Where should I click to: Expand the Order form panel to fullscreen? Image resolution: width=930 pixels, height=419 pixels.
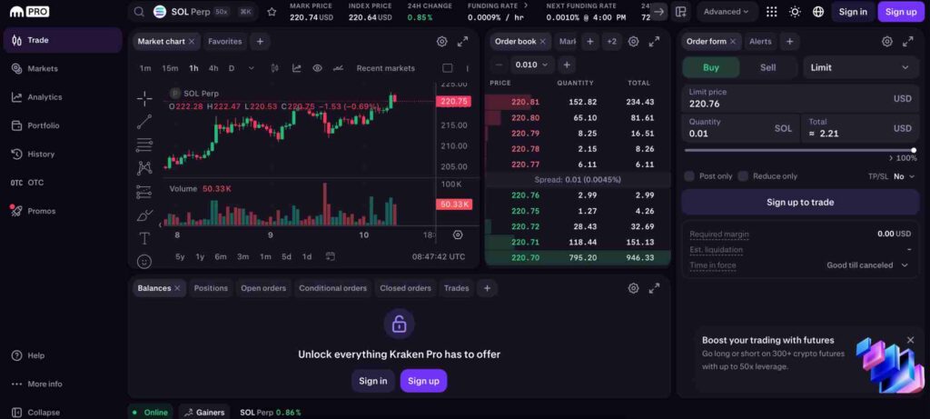pos(908,42)
